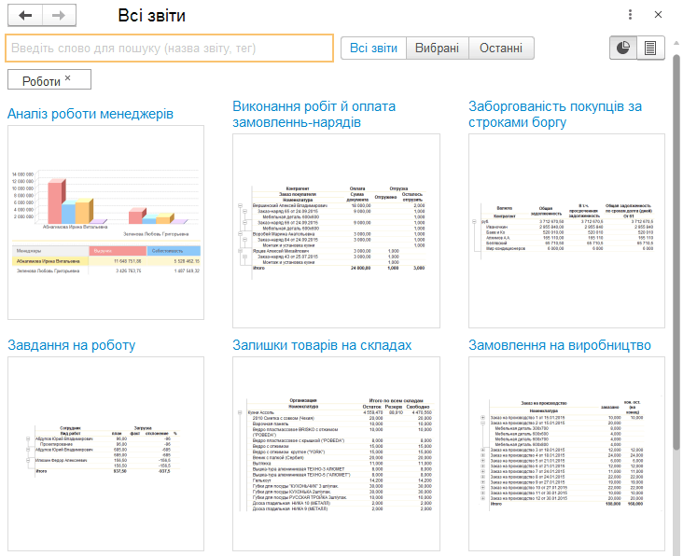The height and width of the screenshot is (556, 683).
Task: Click the report search input field
Action: point(170,48)
